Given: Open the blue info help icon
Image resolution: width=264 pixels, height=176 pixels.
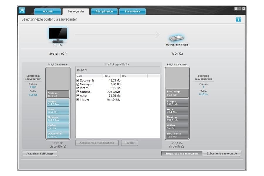Looking at the screenshot, I should [238, 20].
